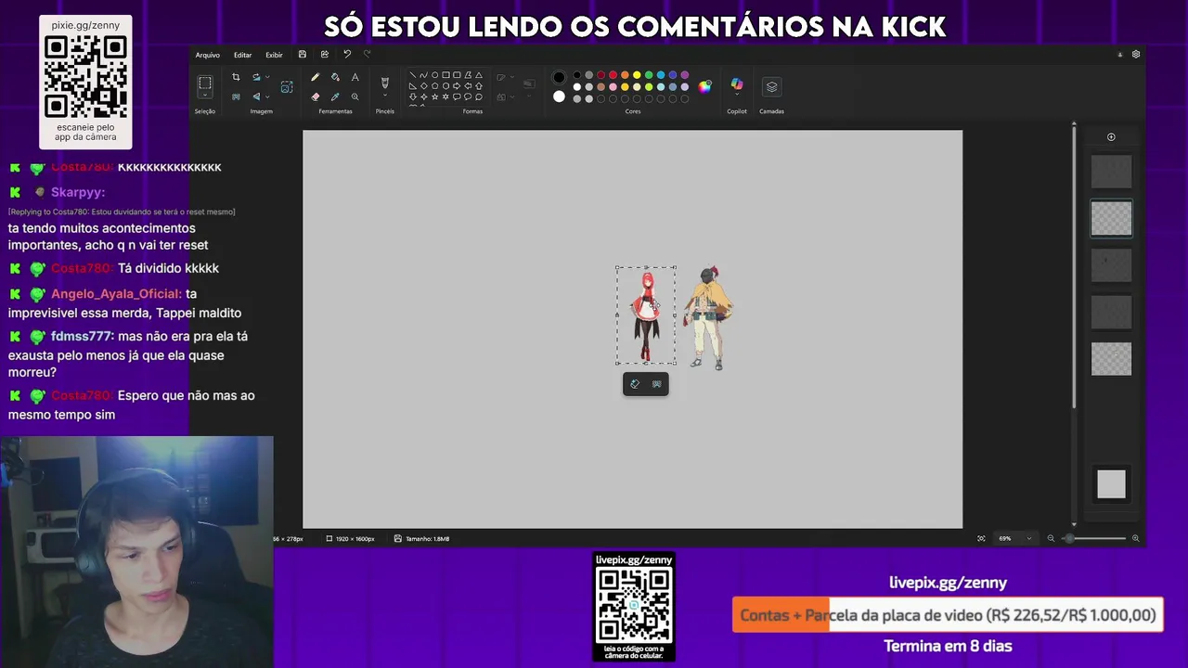This screenshot has width=1188, height=668.
Task: Open Paint settings gear
Action: pyautogui.click(x=1136, y=55)
